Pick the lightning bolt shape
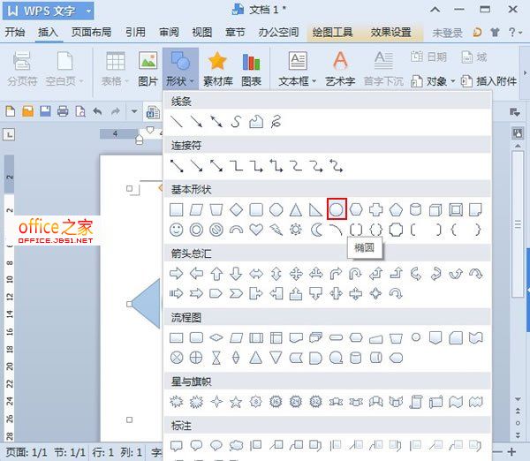This screenshot has height=461, width=530. point(276,230)
